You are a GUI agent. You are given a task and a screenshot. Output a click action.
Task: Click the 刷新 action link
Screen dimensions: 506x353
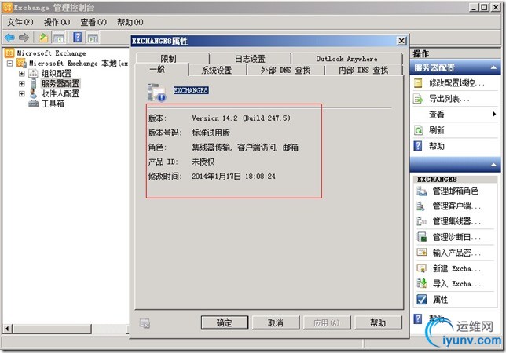click(x=436, y=130)
